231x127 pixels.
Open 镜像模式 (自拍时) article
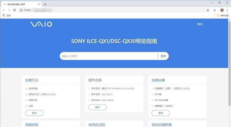(164, 106)
